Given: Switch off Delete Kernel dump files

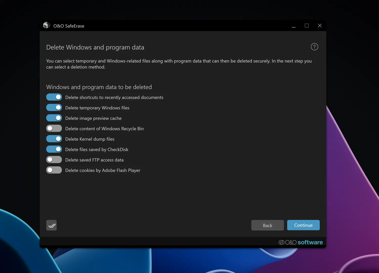Looking at the screenshot, I should coord(54,139).
